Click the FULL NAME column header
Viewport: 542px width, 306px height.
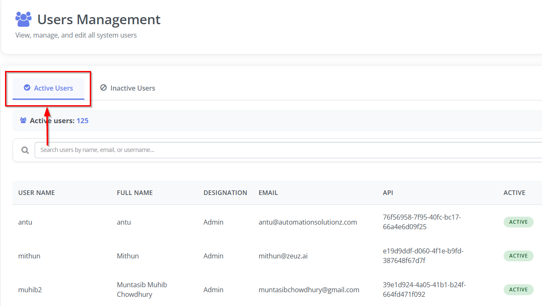135,193
